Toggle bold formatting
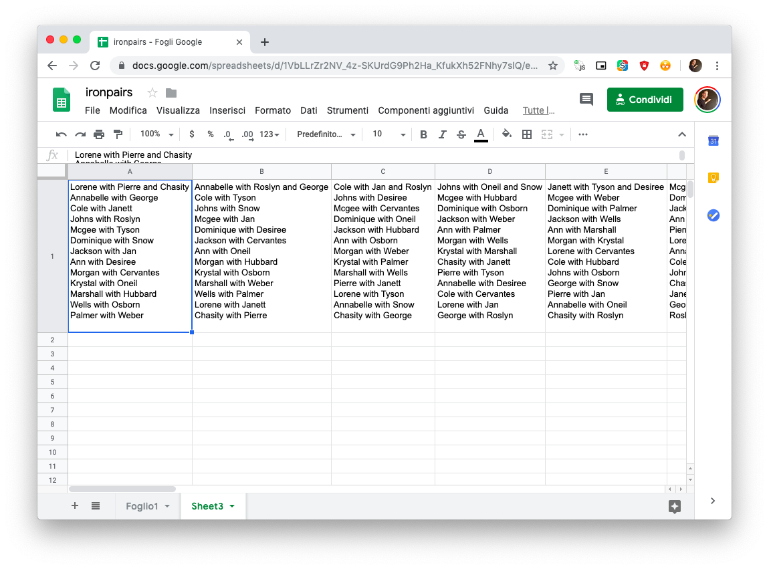Image resolution: width=769 pixels, height=569 pixels. (423, 134)
